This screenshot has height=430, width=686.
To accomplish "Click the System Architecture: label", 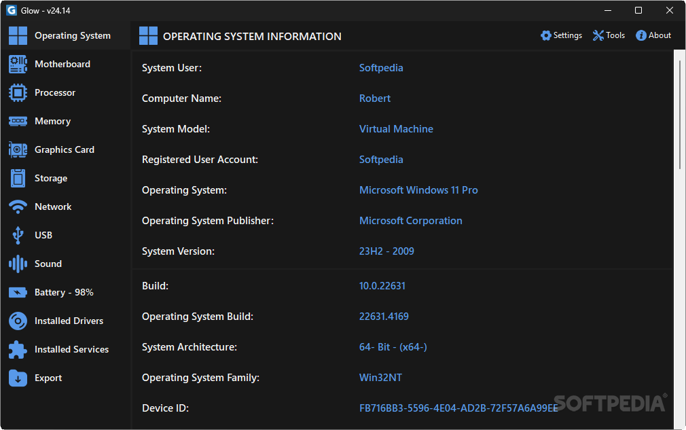I will 189,347.
